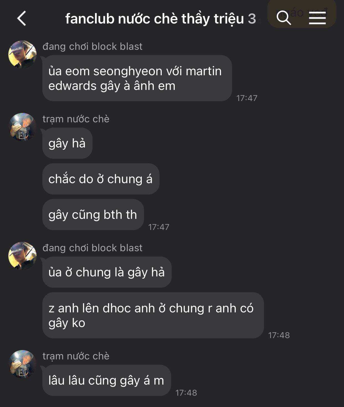The height and width of the screenshot is (407, 344).
Task: Select the "chắc do ở chung á" message
Action: (x=101, y=179)
